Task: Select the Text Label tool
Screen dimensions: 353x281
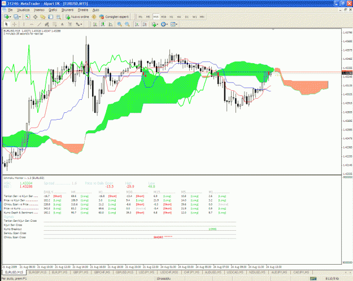Action: click(x=70, y=24)
